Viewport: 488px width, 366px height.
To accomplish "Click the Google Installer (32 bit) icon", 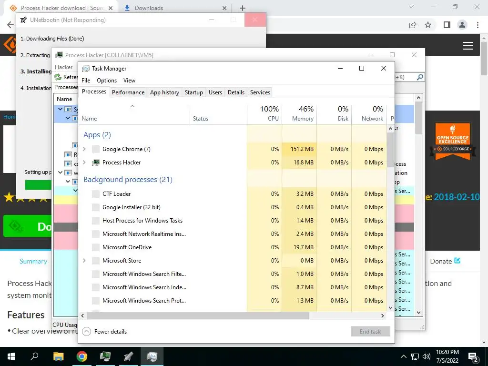I will pos(96,207).
